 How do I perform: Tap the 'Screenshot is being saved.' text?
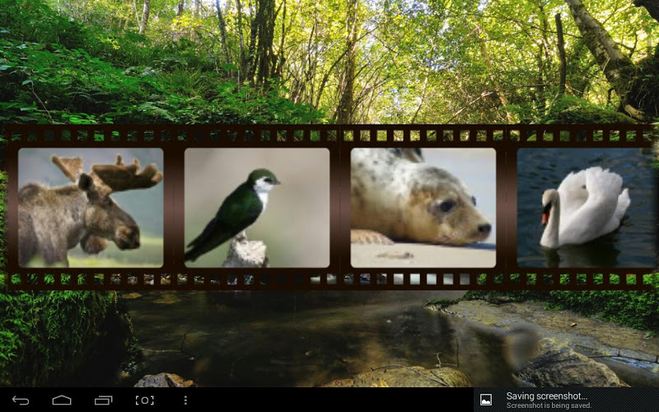click(x=549, y=405)
